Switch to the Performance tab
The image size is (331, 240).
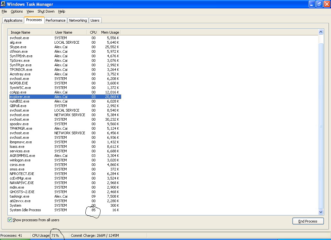[x=55, y=20]
